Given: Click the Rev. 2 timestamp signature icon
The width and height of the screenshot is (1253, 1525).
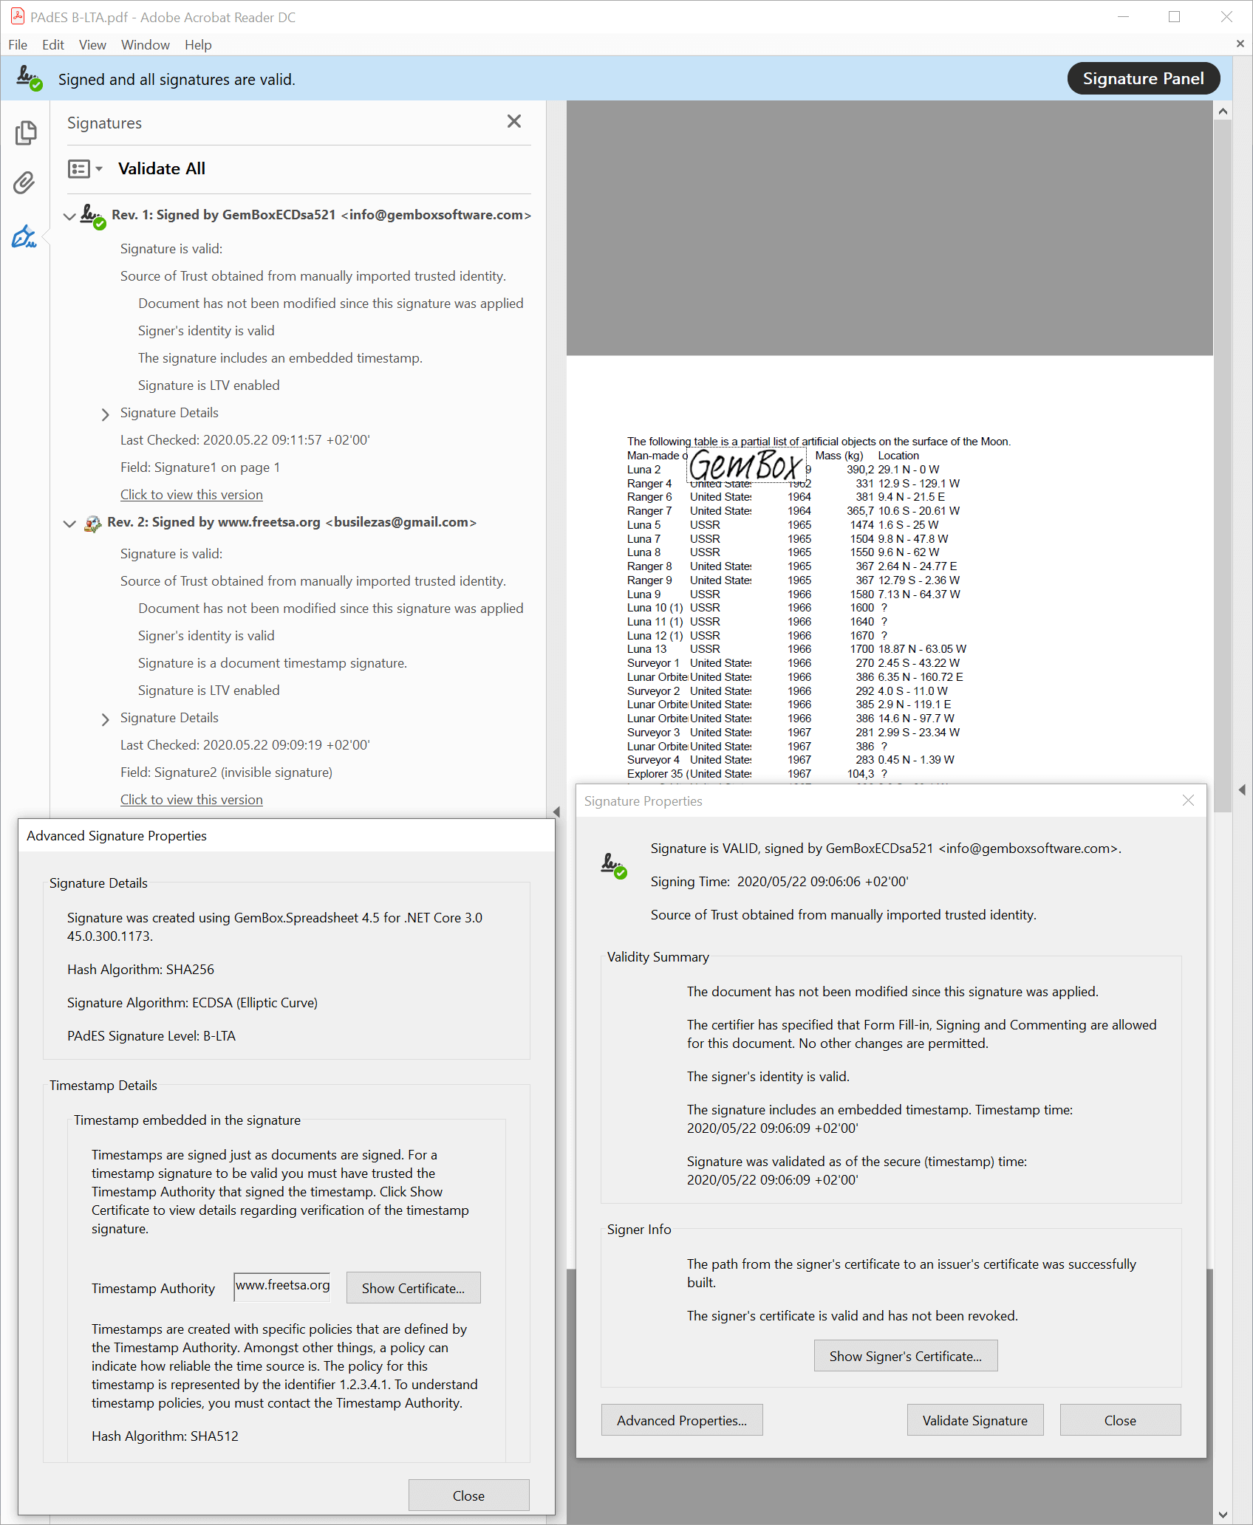Looking at the screenshot, I should click(x=93, y=524).
